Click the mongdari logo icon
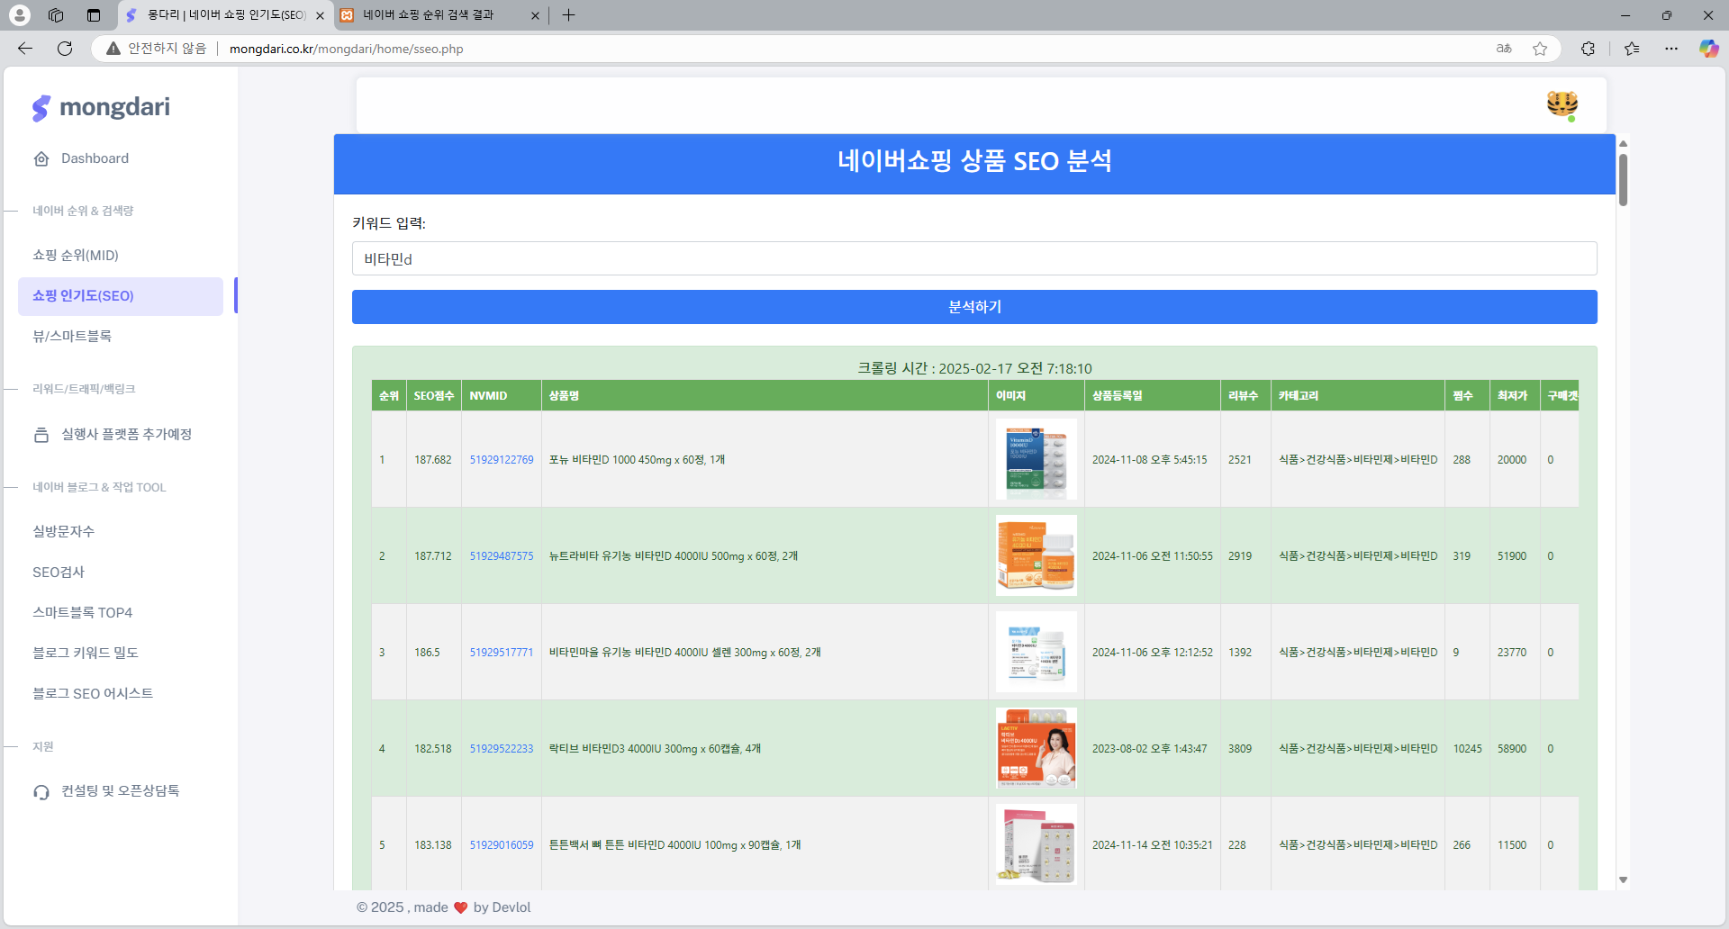Image resolution: width=1729 pixels, height=929 pixels. (x=42, y=107)
